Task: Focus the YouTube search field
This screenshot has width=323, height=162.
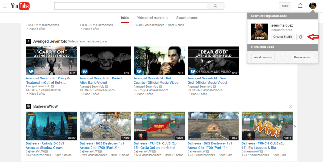Action: click(131, 6)
